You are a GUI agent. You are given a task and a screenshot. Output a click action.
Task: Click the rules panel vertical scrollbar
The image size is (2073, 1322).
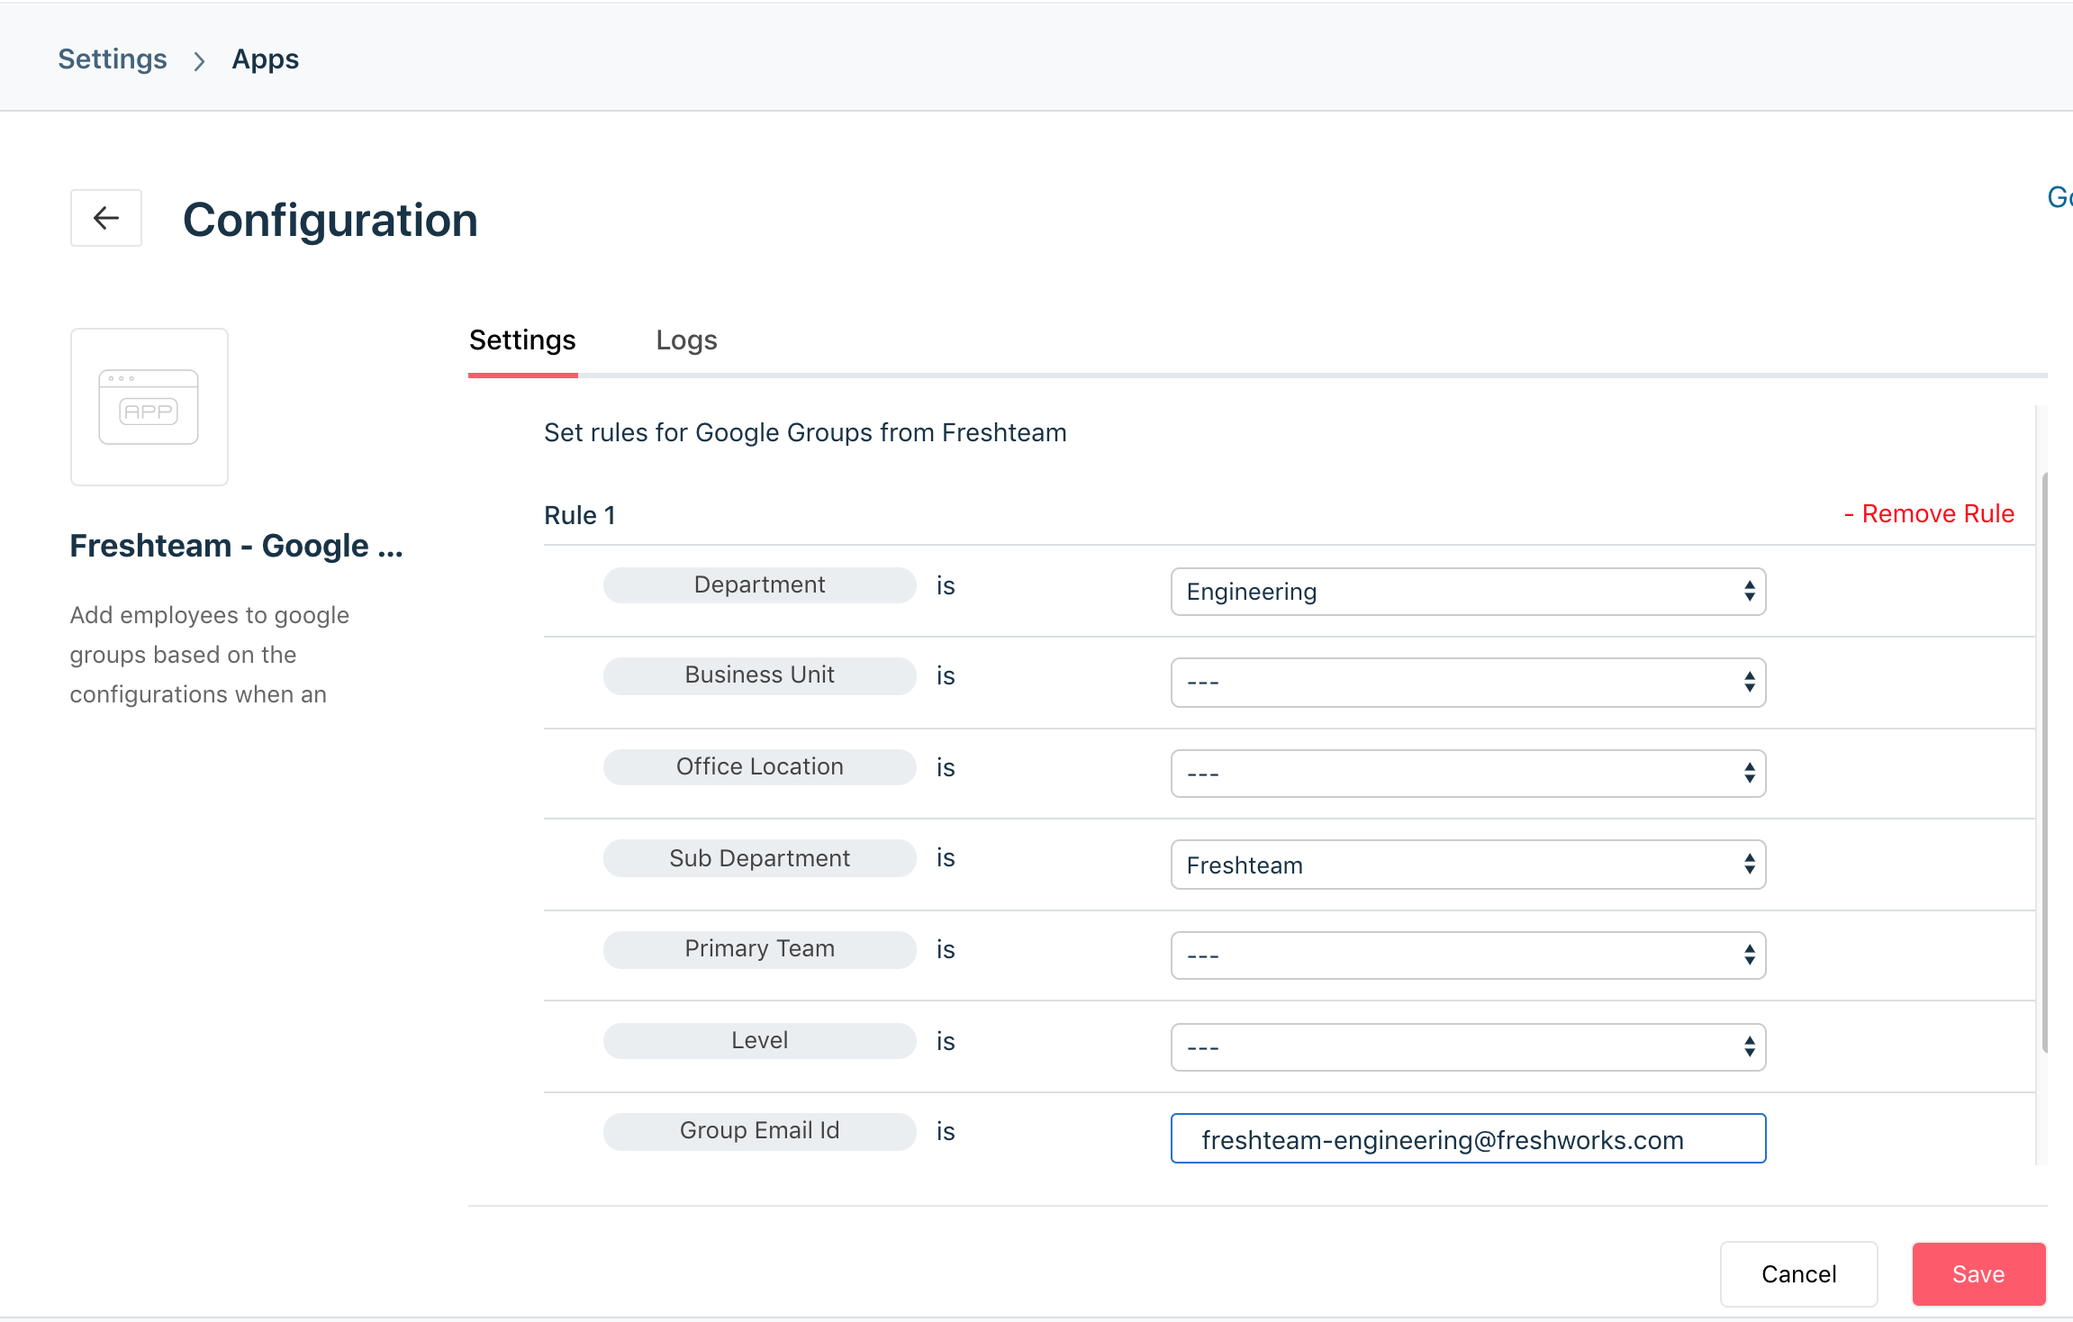point(2044,761)
